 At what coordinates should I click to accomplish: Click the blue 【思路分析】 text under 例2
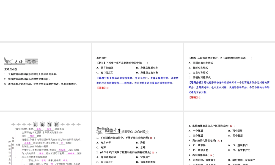click(x=229, y=87)
